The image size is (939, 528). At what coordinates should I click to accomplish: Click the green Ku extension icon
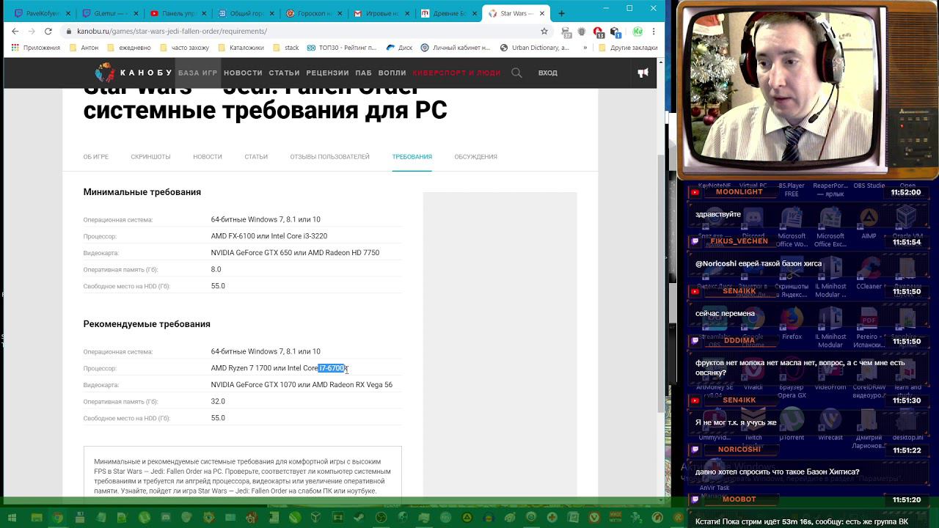pyautogui.click(x=637, y=32)
